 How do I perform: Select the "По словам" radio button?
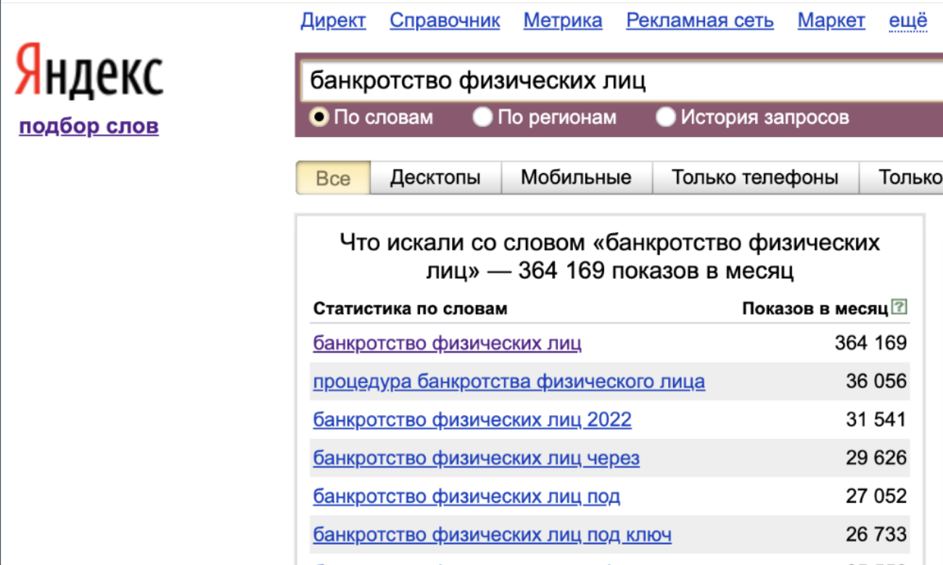click(x=319, y=117)
